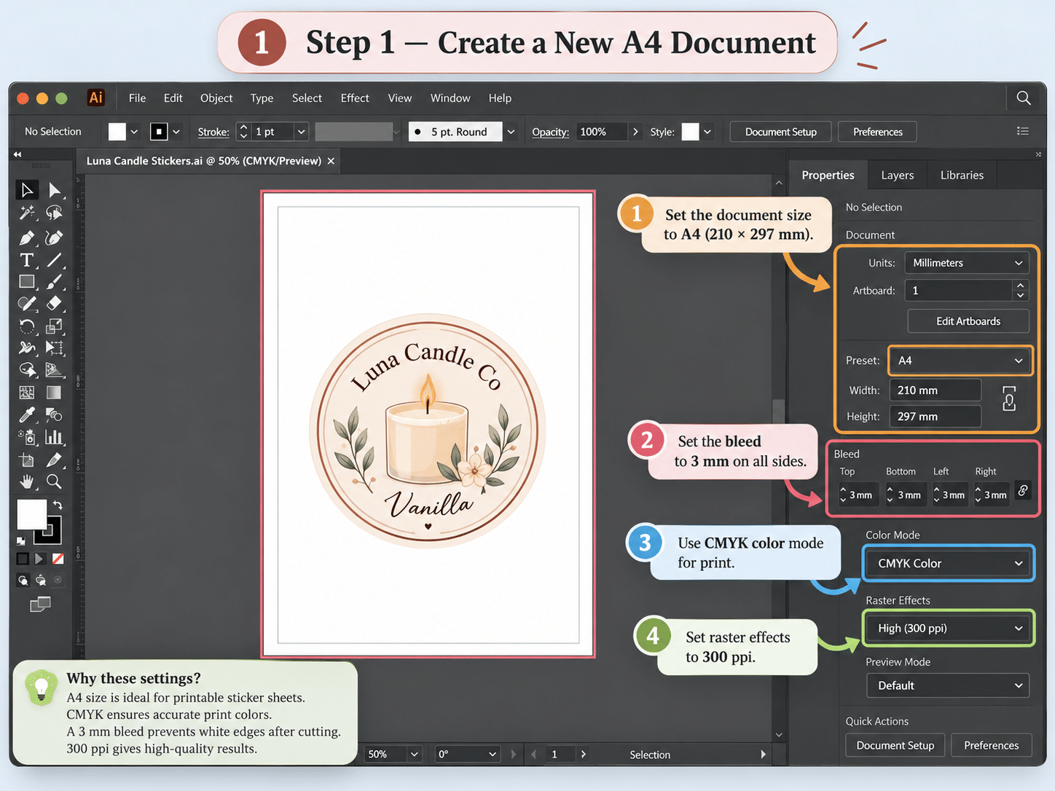Select the Magic Wand tool
Screen dimensions: 1055x791
pyautogui.click(x=27, y=213)
